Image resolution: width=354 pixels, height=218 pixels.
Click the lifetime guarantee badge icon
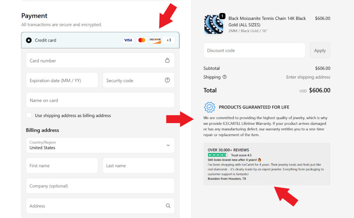coord(209,107)
